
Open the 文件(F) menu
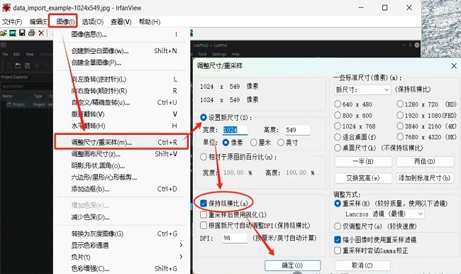point(12,22)
